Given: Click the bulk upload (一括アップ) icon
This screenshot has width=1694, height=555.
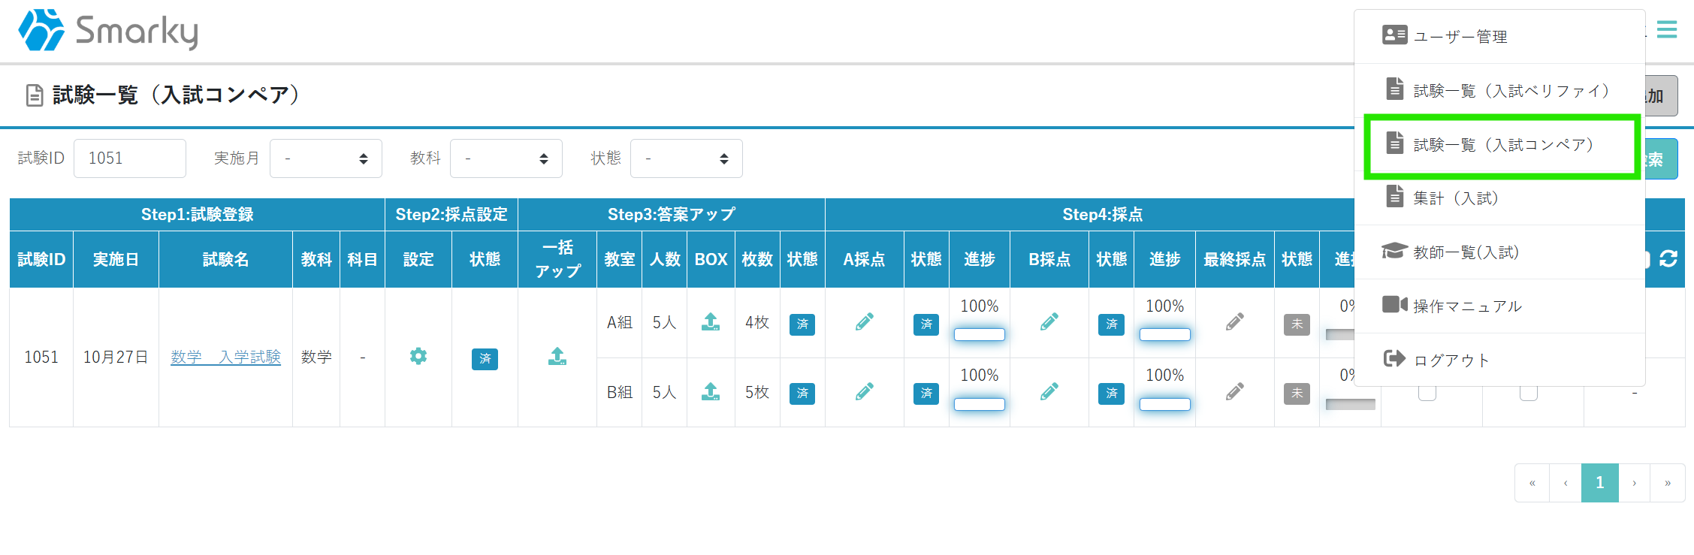Looking at the screenshot, I should coord(557,357).
